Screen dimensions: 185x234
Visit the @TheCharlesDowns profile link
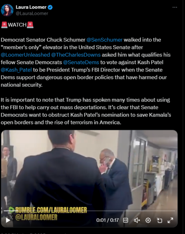pos(76,55)
